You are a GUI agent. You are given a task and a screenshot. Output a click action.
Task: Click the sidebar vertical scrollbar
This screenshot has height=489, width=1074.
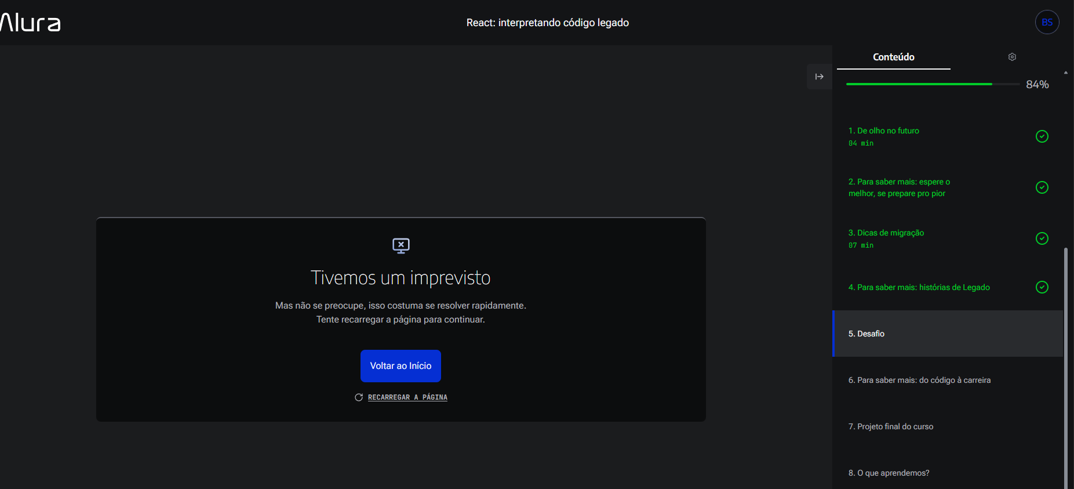point(1066,368)
